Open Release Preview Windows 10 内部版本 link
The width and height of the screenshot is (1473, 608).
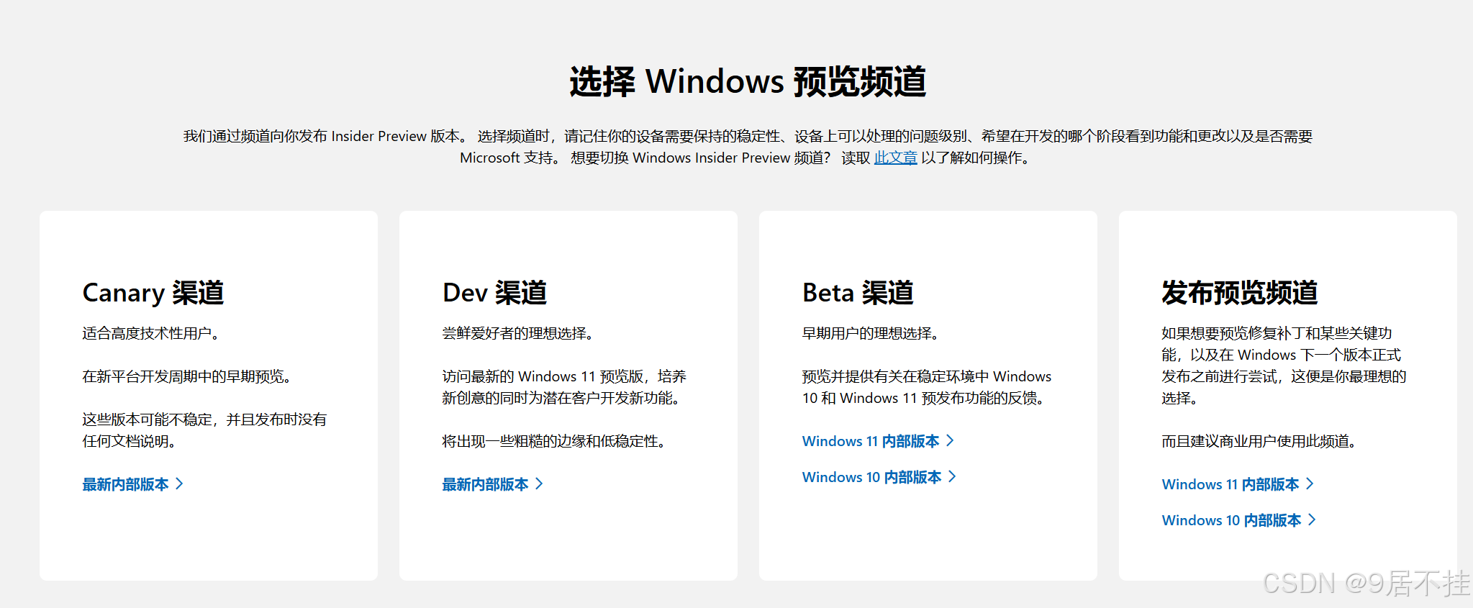(1239, 520)
